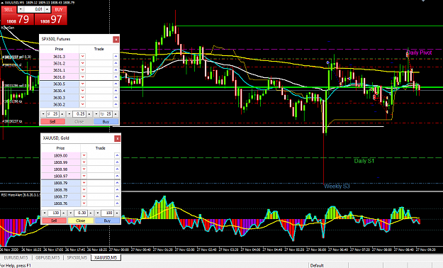
Task: Select the XAUUSD,M5 chart tab
Action: pos(106,257)
